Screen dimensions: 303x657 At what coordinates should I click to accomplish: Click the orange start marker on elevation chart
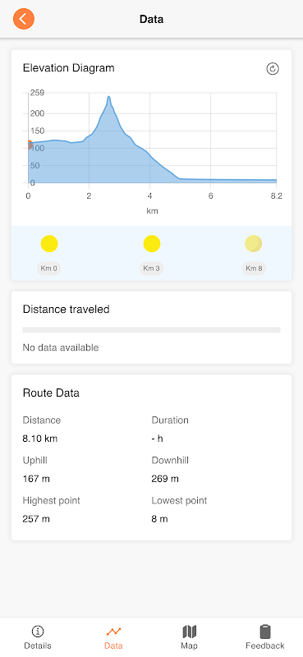(x=29, y=145)
